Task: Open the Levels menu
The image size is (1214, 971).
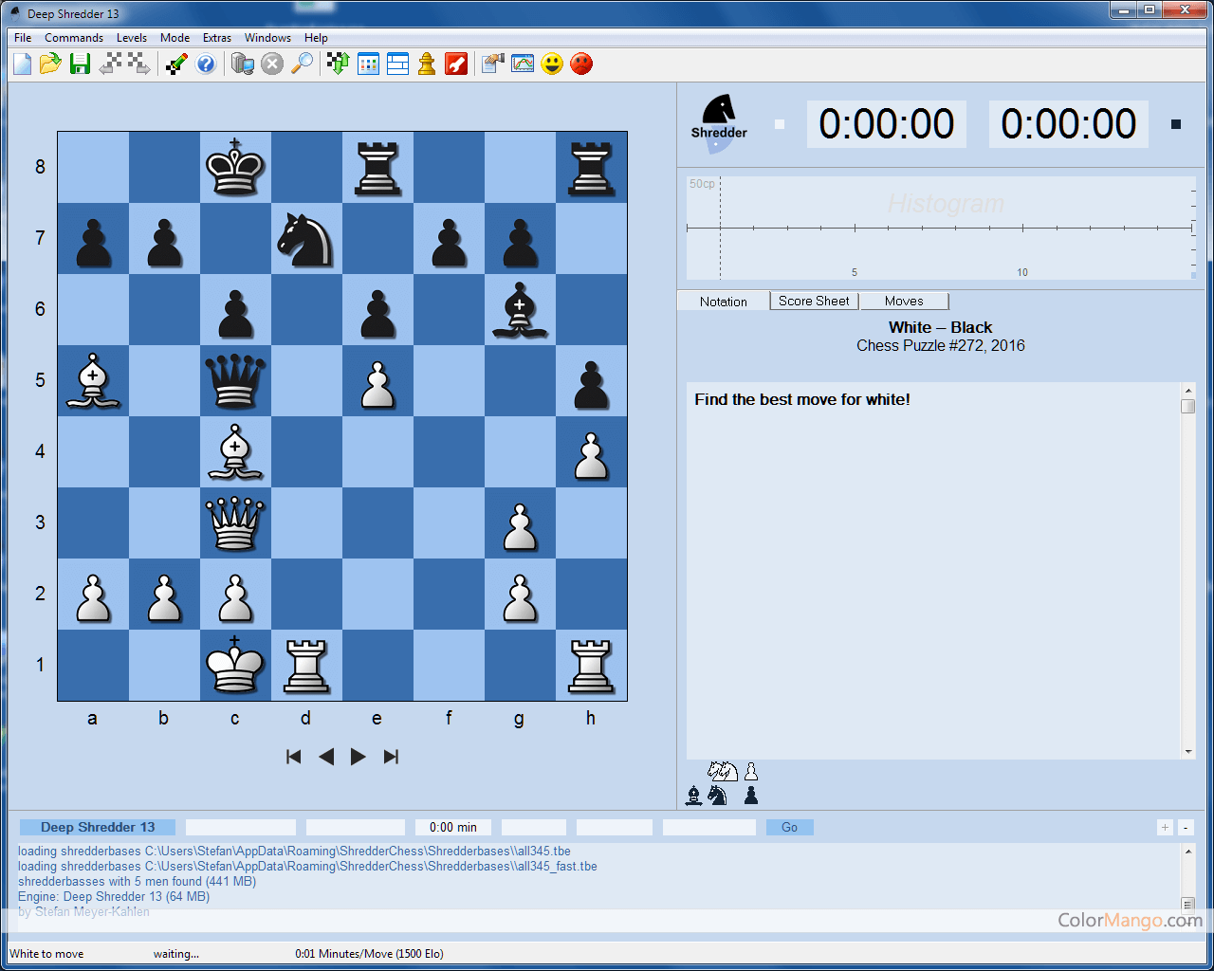Action: pos(131,38)
